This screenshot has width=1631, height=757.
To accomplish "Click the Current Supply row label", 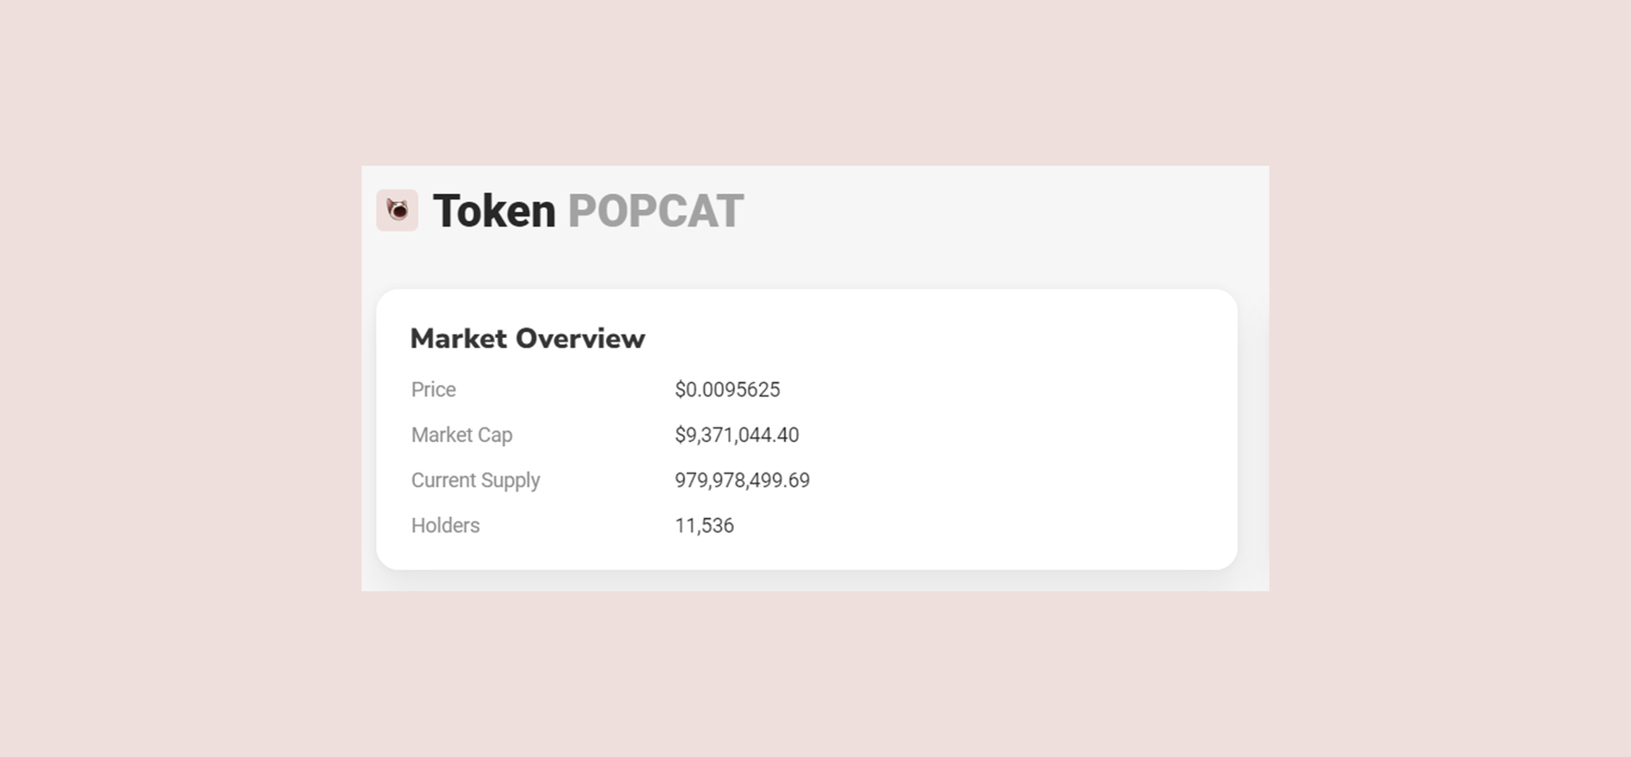I will tap(475, 480).
